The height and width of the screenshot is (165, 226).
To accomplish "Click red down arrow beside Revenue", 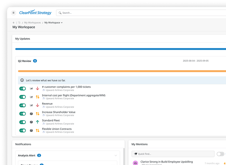I will point(38,105).
